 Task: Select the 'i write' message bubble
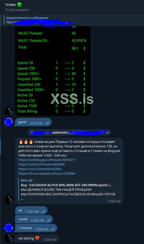click(34, 219)
